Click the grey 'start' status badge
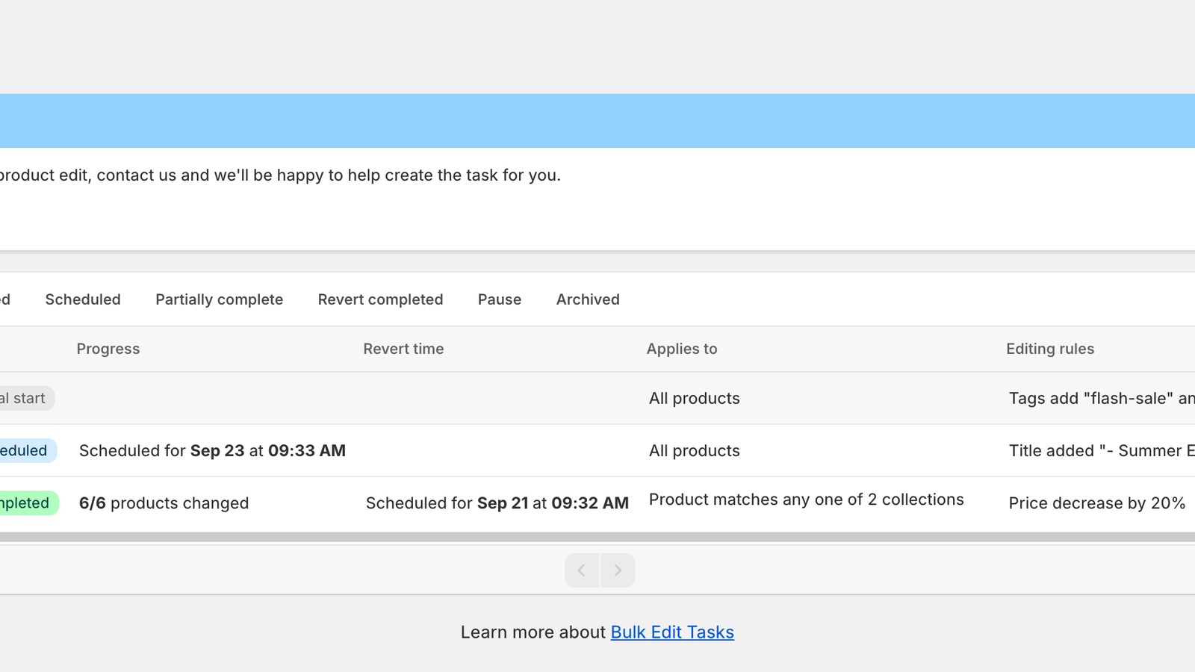The image size is (1195, 672). (26, 399)
